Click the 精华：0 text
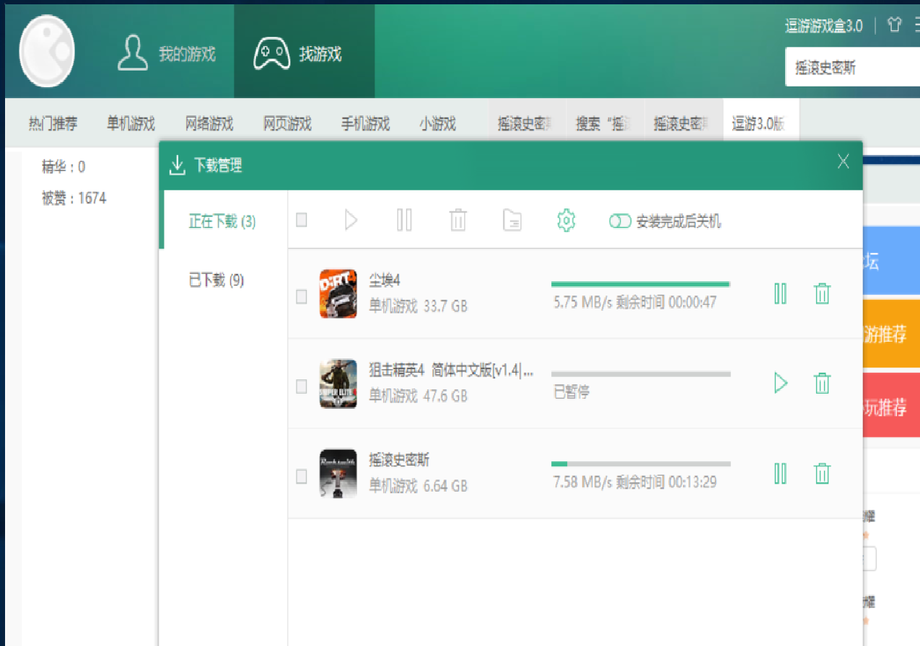920x646 pixels. coord(63,167)
